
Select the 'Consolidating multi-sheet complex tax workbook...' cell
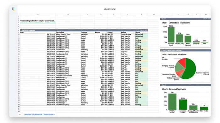coord(38,21)
